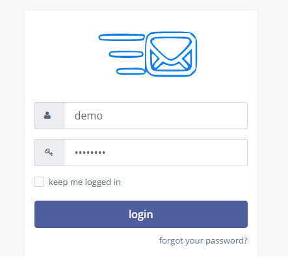Click the user silhouette icon

47,116
